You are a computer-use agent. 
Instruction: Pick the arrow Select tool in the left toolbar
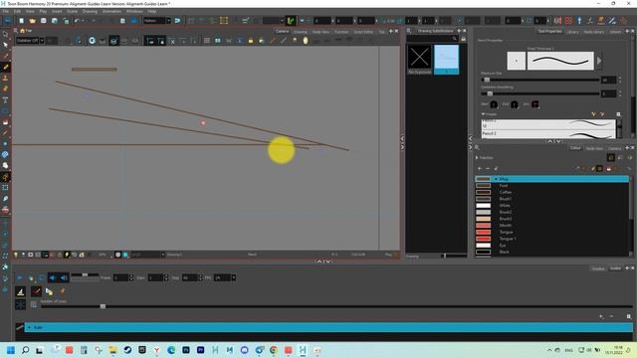coord(5,45)
